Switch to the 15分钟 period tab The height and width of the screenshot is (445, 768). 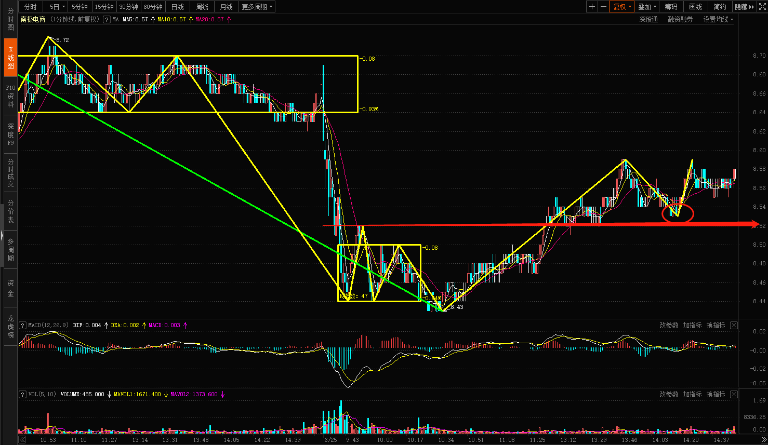pyautogui.click(x=104, y=7)
